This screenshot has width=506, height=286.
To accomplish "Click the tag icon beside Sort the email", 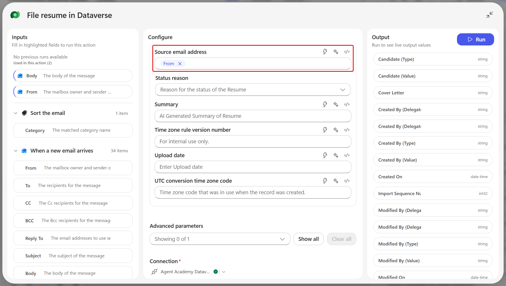I will [x=24, y=113].
